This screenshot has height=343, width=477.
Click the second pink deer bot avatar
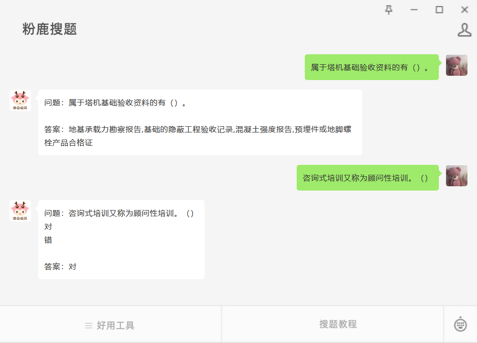(x=20, y=211)
